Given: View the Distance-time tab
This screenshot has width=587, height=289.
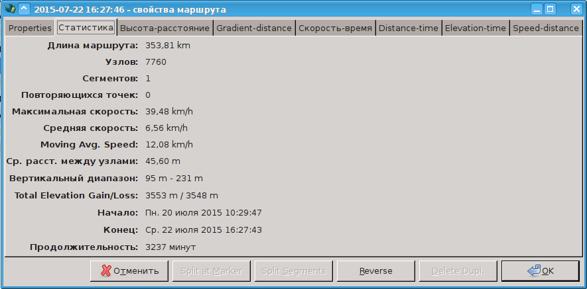Looking at the screenshot, I should (x=409, y=28).
